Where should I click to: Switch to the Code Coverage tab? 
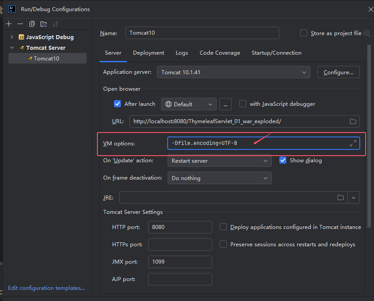click(220, 53)
